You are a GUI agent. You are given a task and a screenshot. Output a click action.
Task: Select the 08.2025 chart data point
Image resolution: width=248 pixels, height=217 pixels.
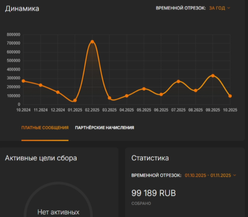[x=195, y=90]
